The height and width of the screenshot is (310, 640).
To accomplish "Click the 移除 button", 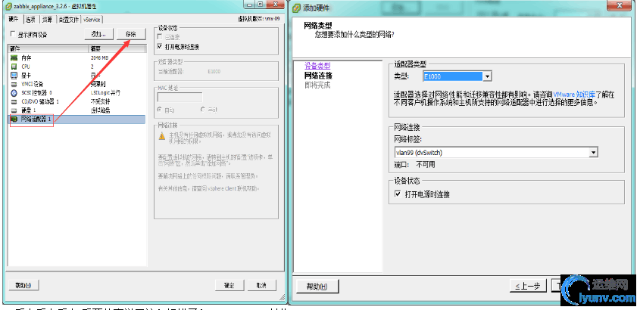I will [130, 34].
